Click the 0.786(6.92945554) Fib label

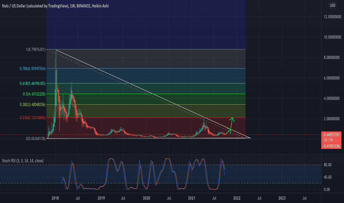[33, 69]
